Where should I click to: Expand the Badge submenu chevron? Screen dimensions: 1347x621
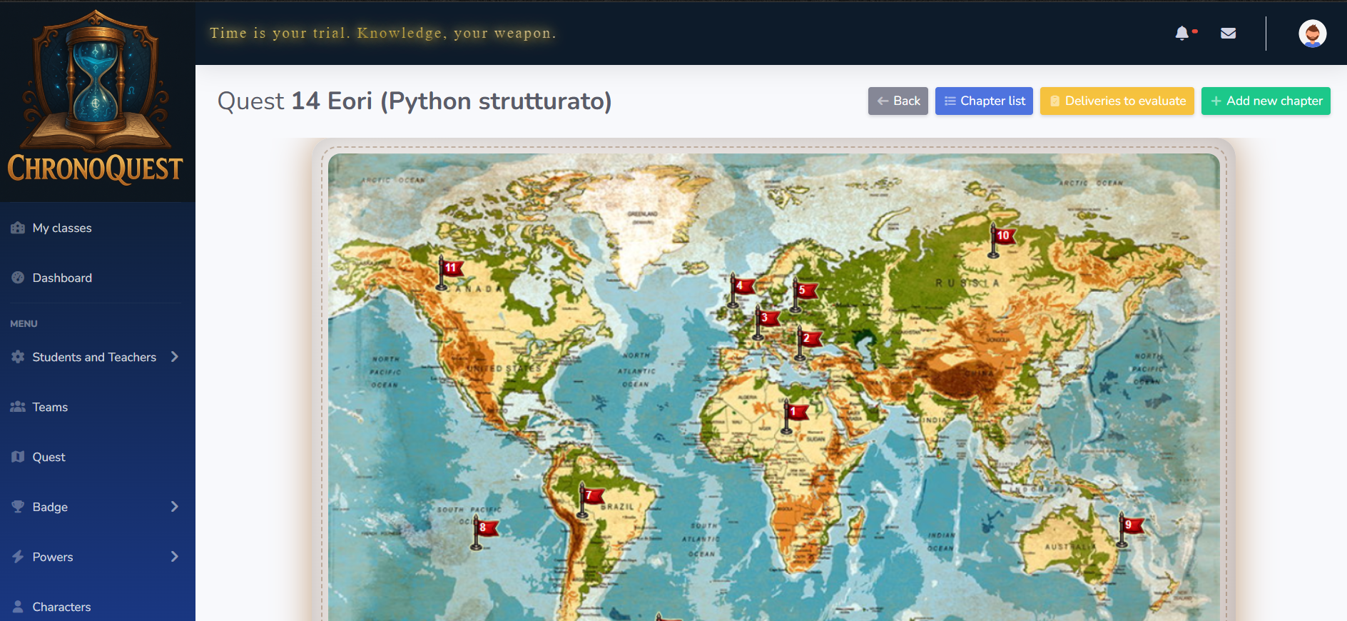[x=174, y=507]
